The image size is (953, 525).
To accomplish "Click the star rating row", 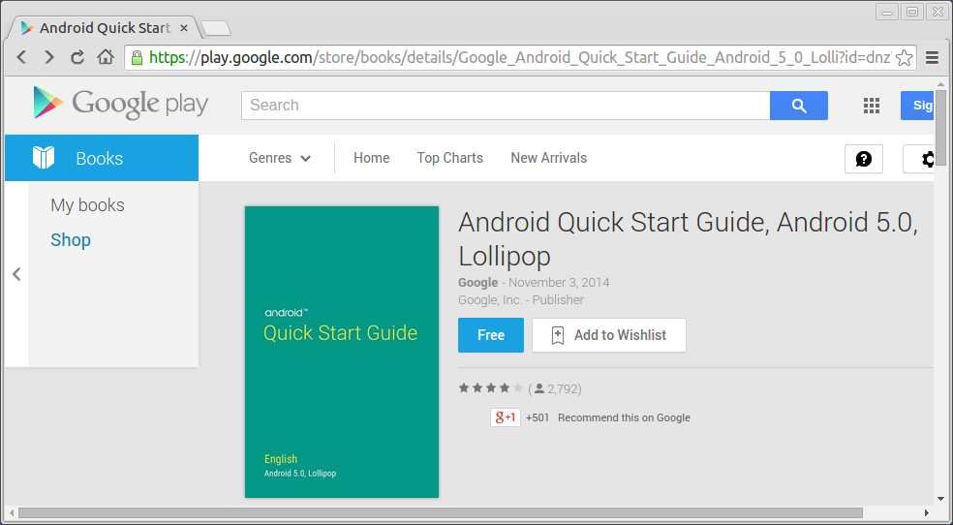I will tap(490, 388).
